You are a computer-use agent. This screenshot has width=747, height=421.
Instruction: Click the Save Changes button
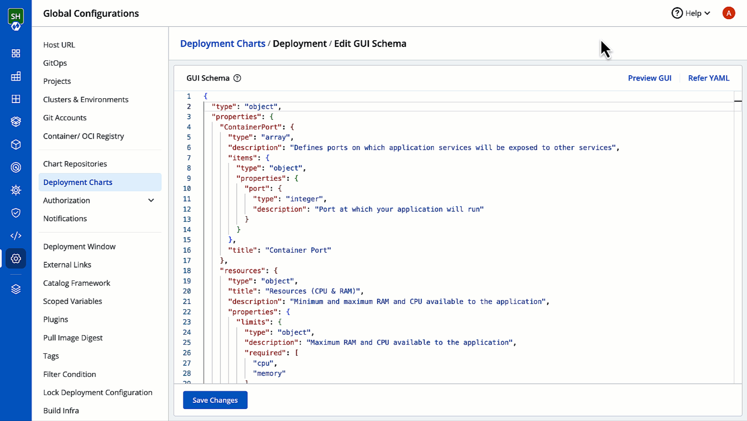coord(215,400)
